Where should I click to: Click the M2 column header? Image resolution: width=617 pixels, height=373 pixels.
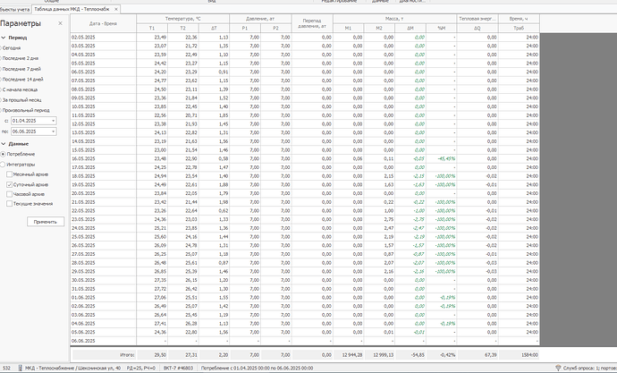click(x=379, y=29)
